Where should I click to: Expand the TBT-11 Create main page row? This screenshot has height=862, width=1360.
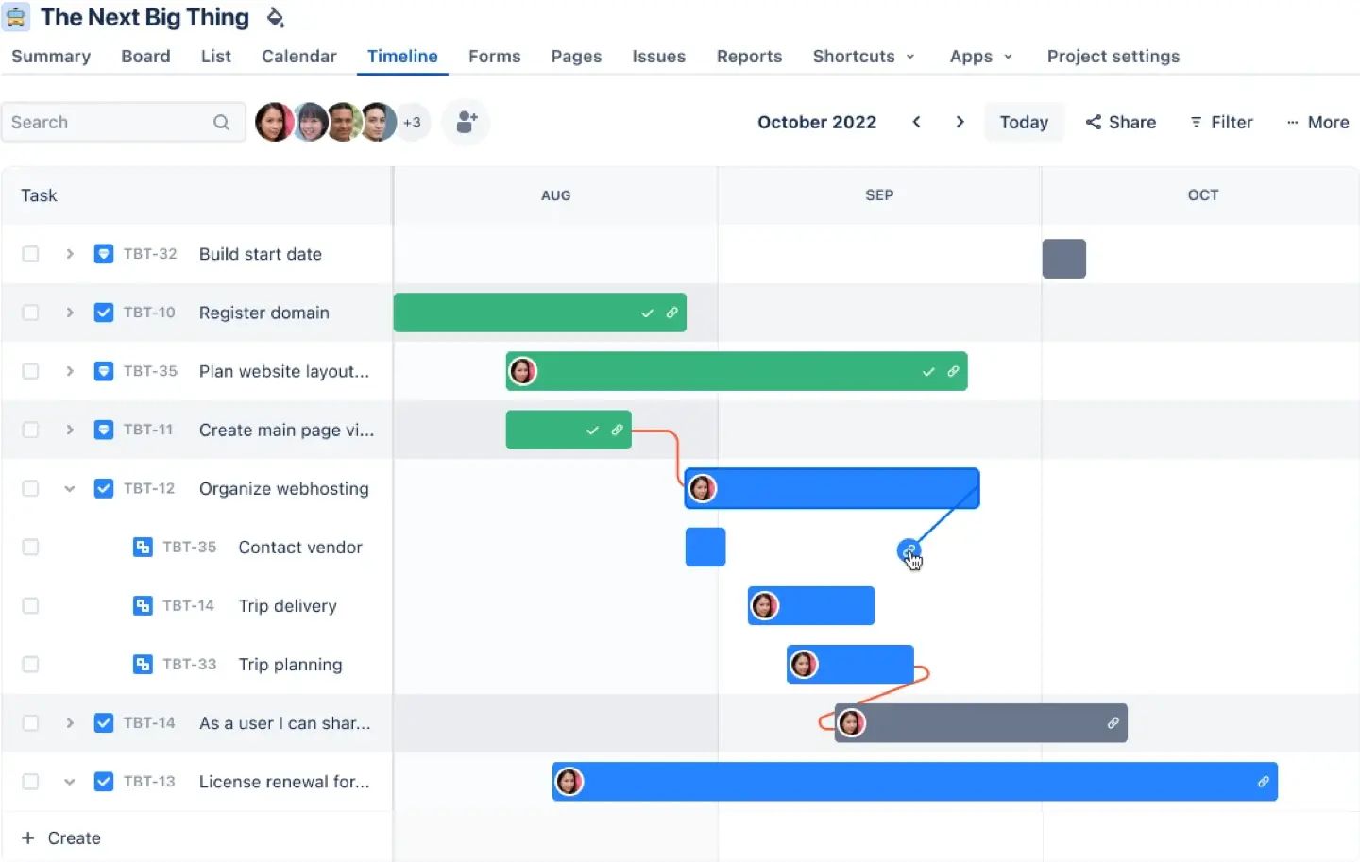[69, 430]
